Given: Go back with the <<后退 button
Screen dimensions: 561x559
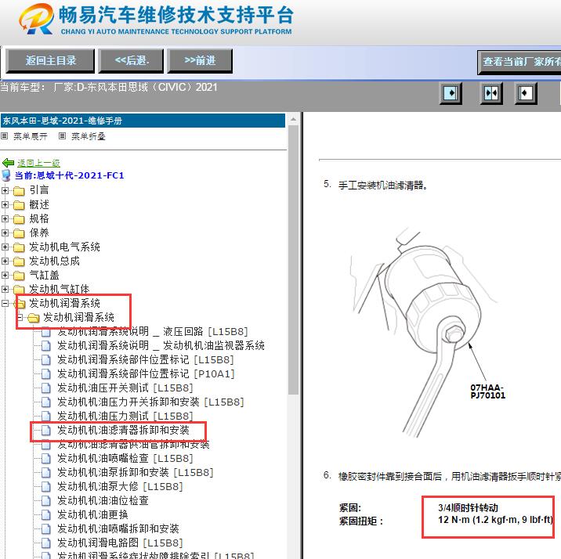Looking at the screenshot, I should coord(132,61).
